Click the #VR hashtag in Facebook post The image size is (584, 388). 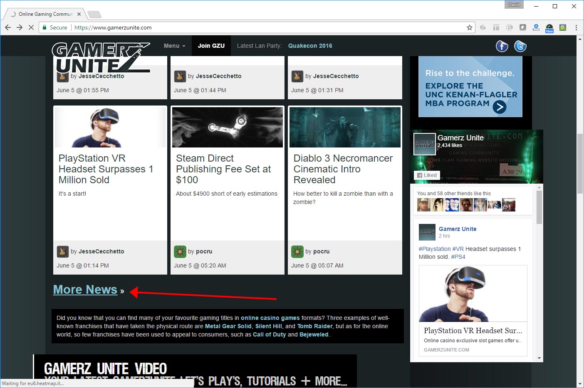(x=458, y=249)
